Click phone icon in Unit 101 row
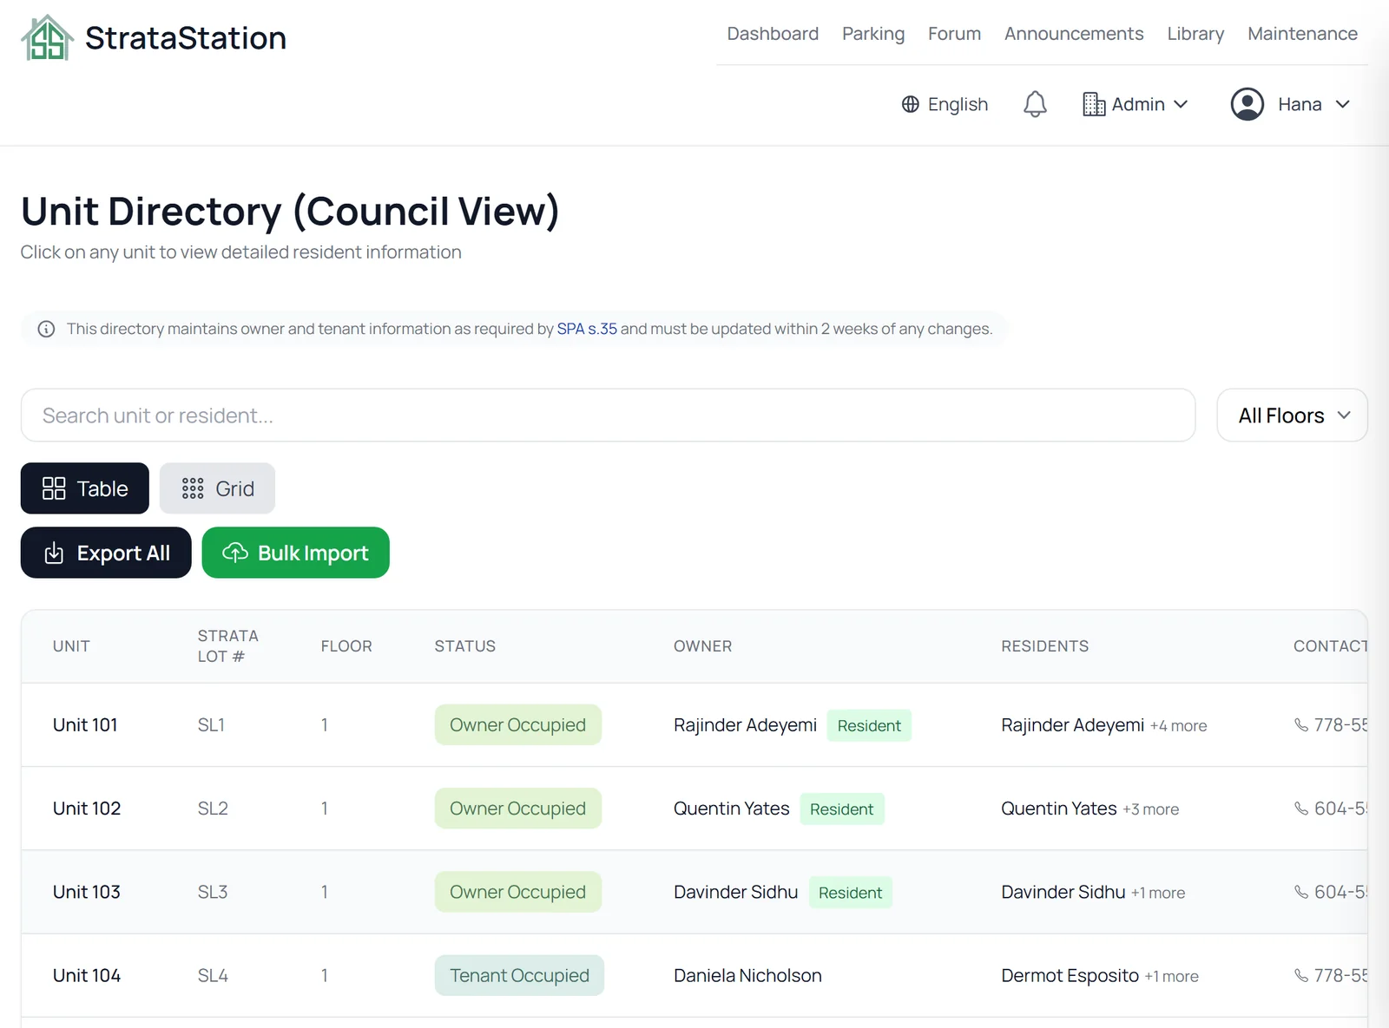The height and width of the screenshot is (1028, 1389). click(1301, 725)
